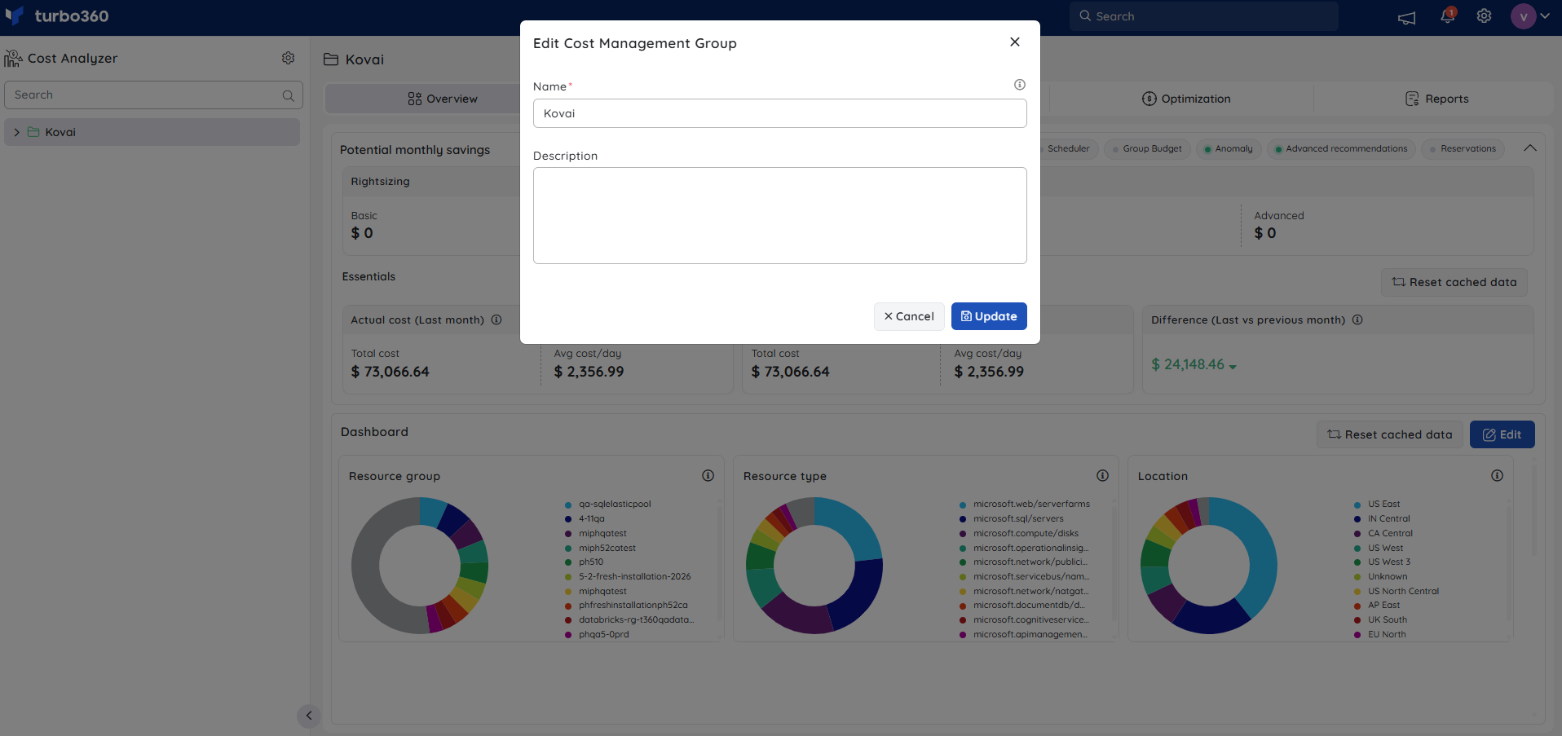
Task: Toggle the Anomaly legend chip
Action: [1229, 149]
